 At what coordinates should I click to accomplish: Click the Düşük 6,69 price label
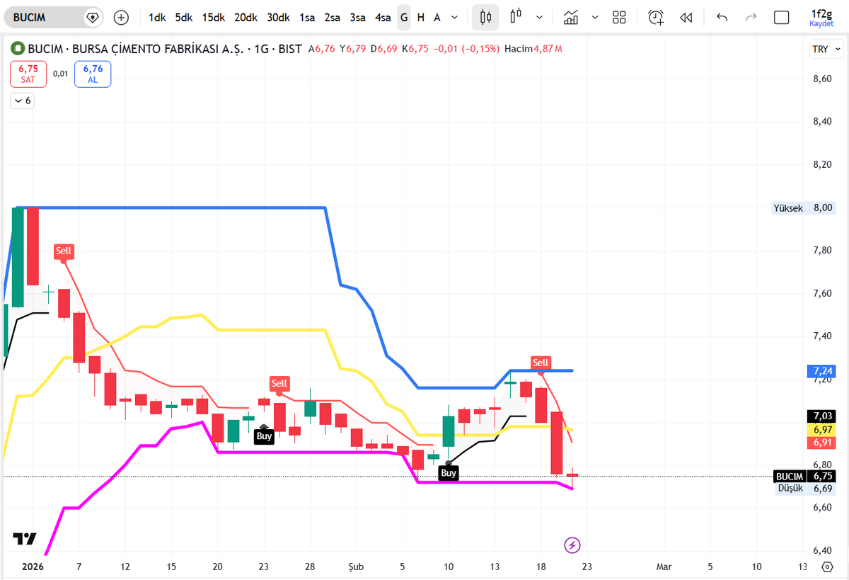805,489
